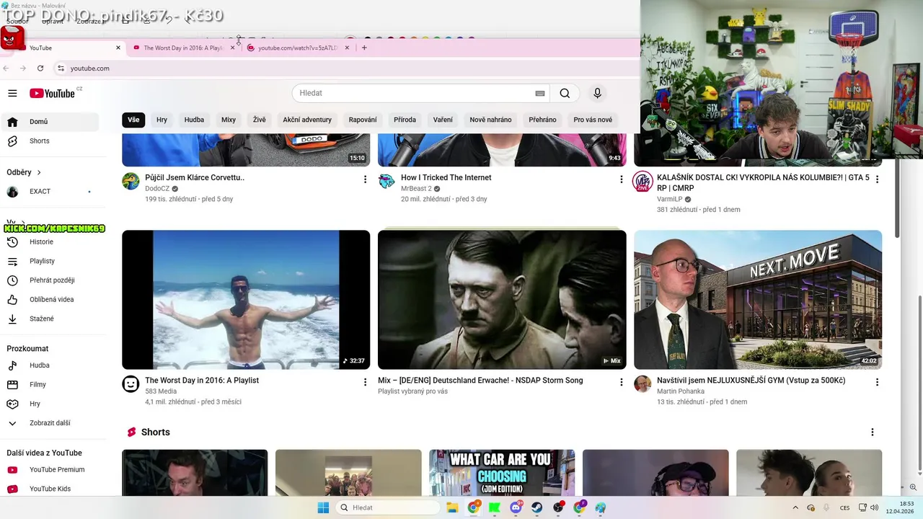Click the magnifier search button
The image size is (923, 519).
pyautogui.click(x=565, y=93)
